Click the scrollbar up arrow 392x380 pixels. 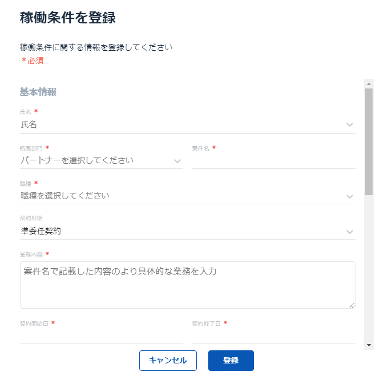(x=369, y=84)
